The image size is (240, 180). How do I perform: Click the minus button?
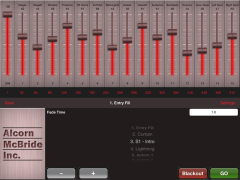(61, 173)
